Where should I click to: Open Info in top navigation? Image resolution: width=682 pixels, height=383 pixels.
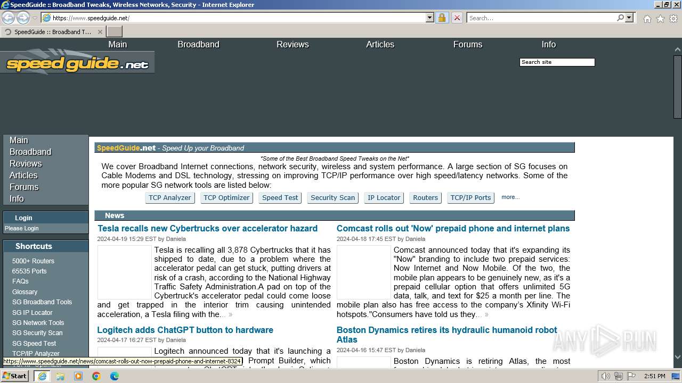click(549, 45)
